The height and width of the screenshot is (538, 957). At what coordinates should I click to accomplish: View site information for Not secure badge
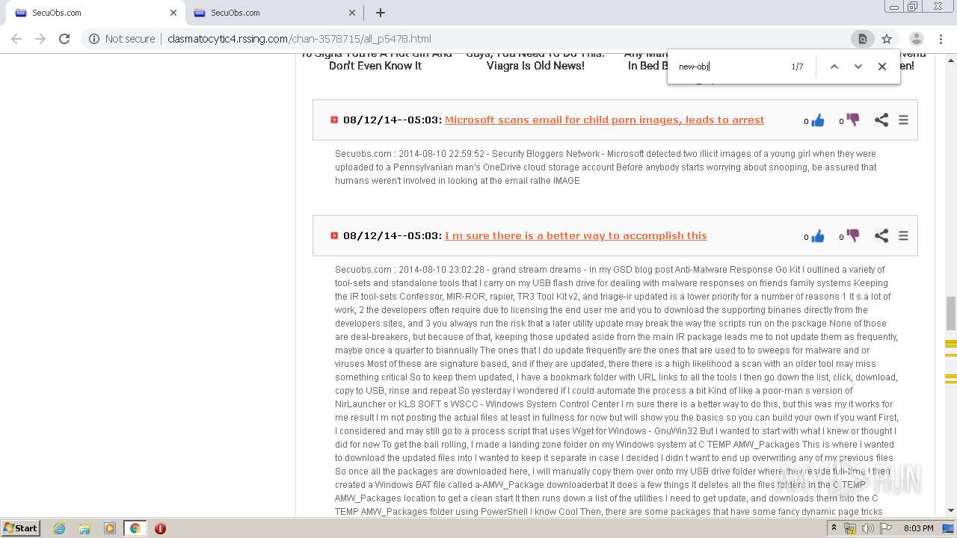click(122, 39)
